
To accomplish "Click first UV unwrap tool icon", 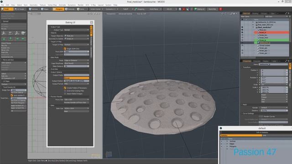I will click(4, 33).
